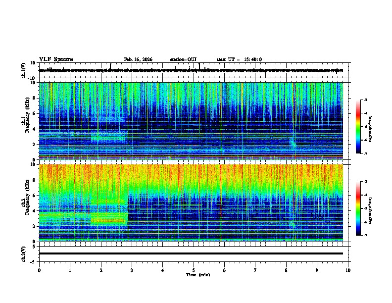
Task: Click the "-7" label on ch.2 color scale
Action: 365,236
